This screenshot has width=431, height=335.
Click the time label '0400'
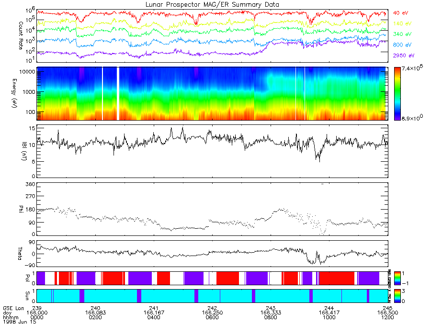(154, 317)
